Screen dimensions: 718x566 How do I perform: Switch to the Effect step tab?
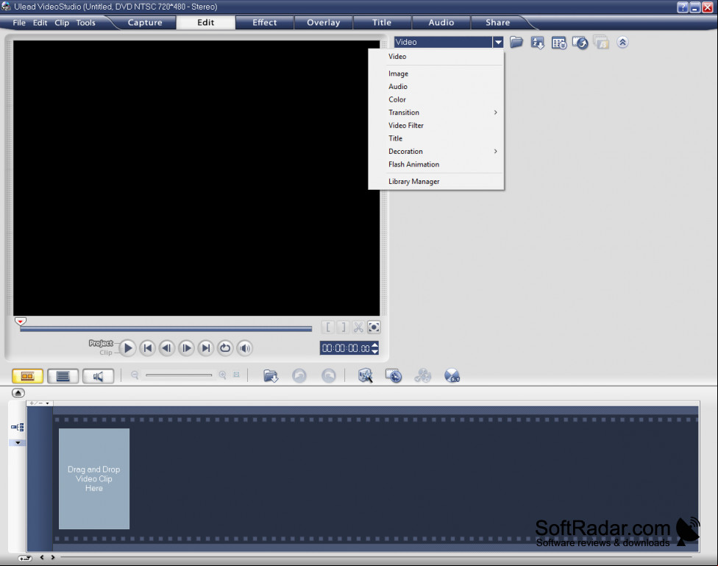pyautogui.click(x=265, y=23)
